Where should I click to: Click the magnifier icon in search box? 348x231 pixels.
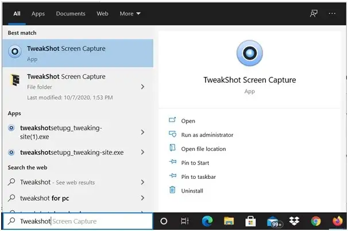tap(11, 221)
